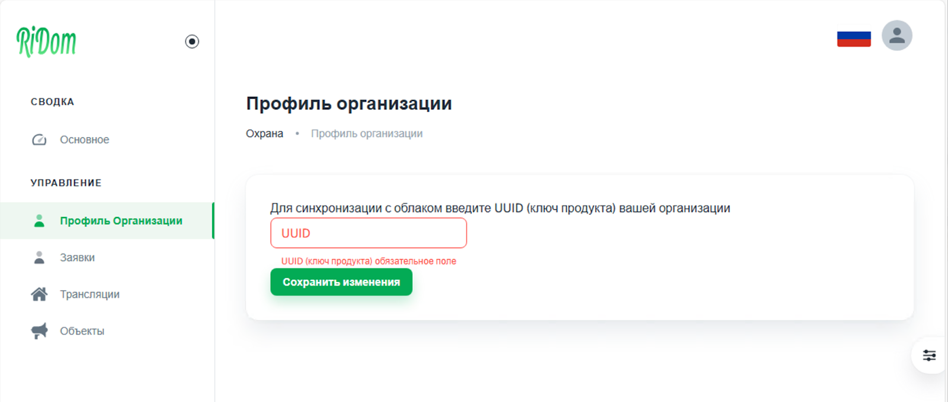Click the Russian flag language icon
Viewport: 948px width, 402px height.
pos(854,37)
